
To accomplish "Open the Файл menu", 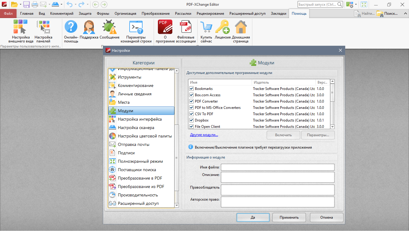I will click(x=8, y=14).
